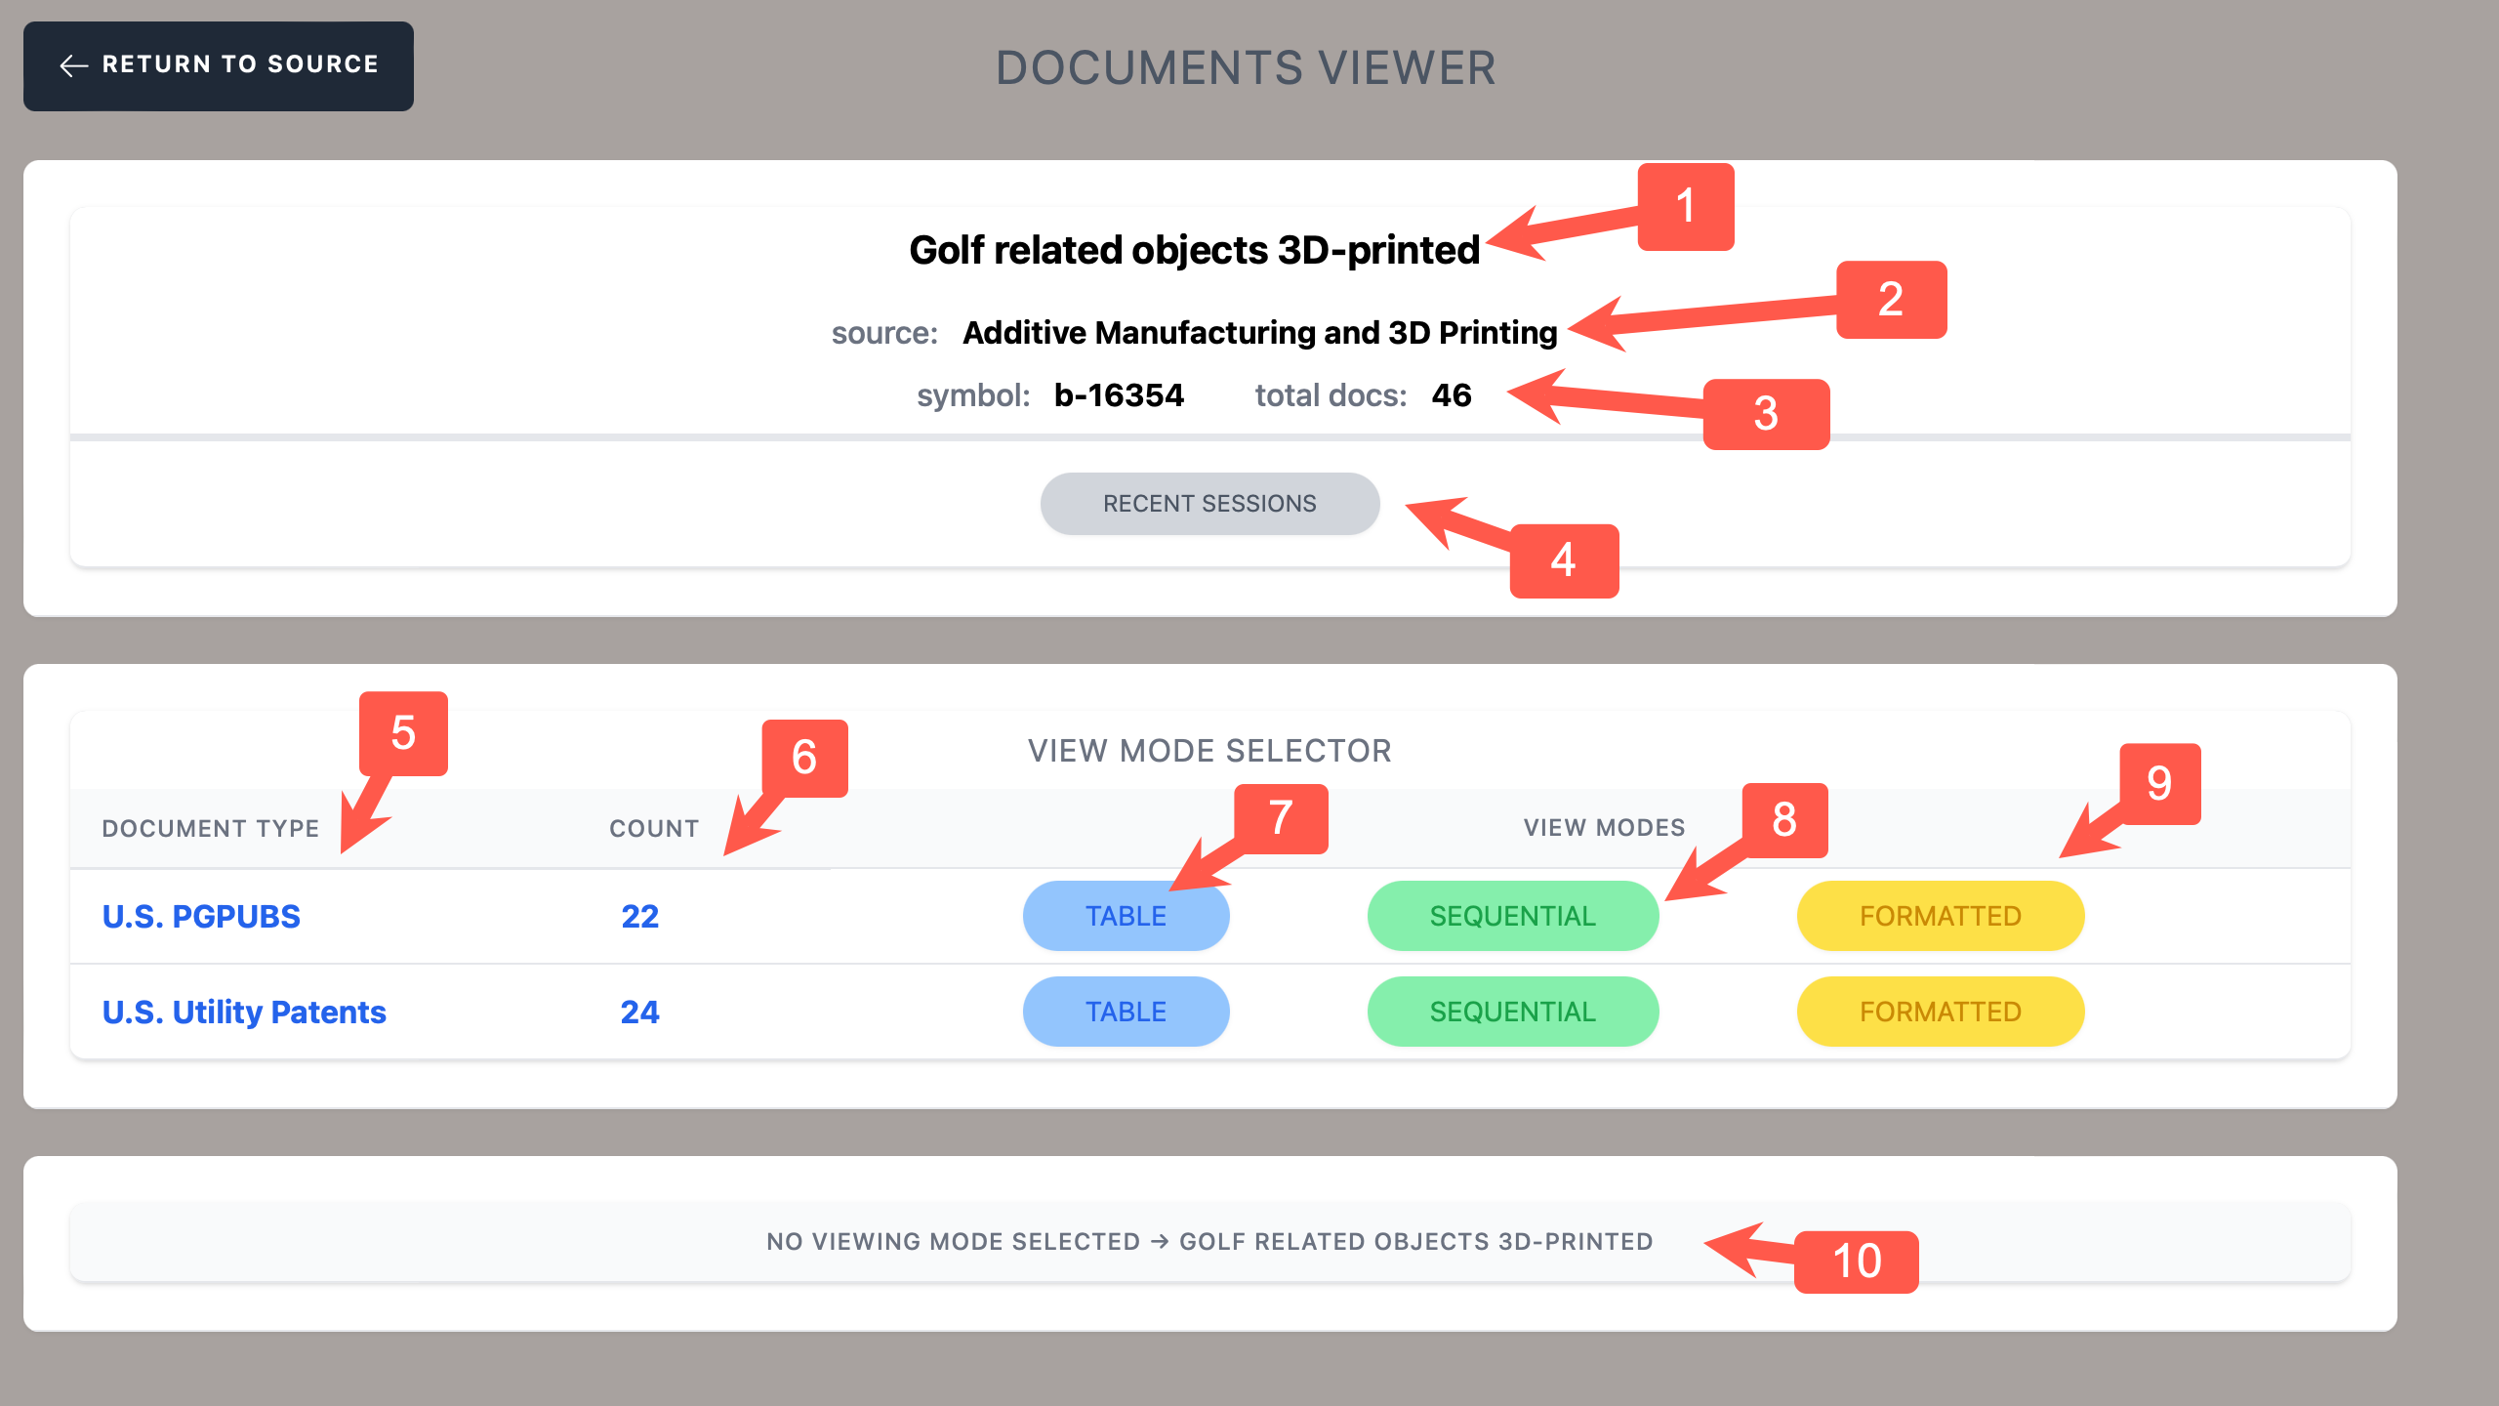
Task: Click the Document Type column header
Action: click(x=210, y=828)
